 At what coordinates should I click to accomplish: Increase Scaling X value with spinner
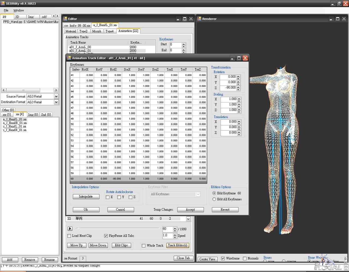239,98
